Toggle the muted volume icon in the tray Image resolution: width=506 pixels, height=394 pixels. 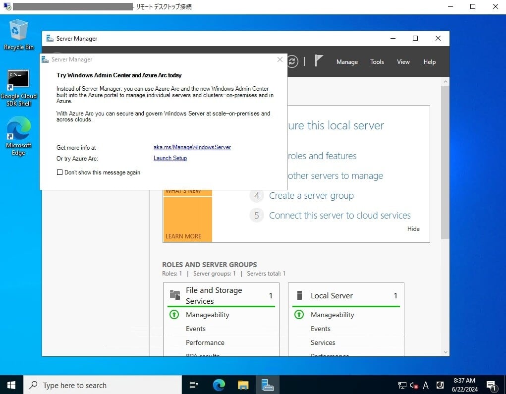414,385
